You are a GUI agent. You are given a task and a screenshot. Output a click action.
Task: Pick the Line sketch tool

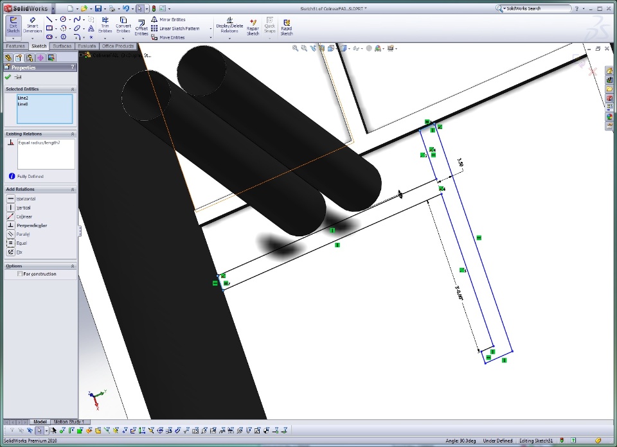click(x=49, y=19)
